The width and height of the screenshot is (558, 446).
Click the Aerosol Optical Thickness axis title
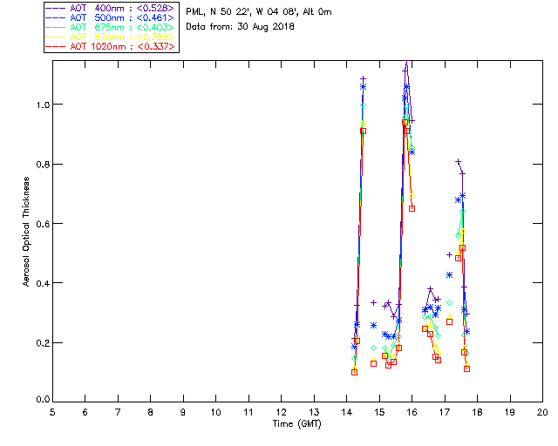tap(25, 232)
